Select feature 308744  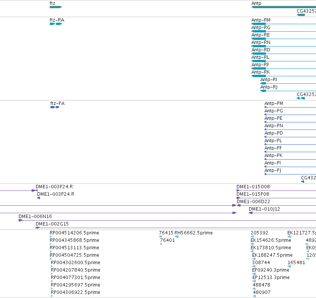tap(261, 263)
